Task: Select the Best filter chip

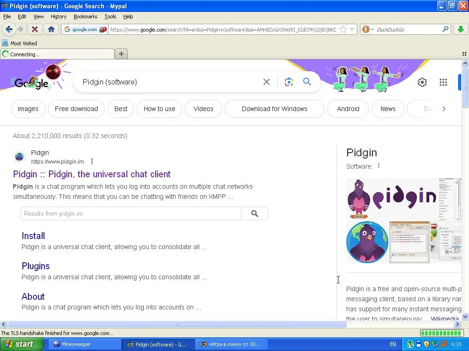Action: click(121, 109)
